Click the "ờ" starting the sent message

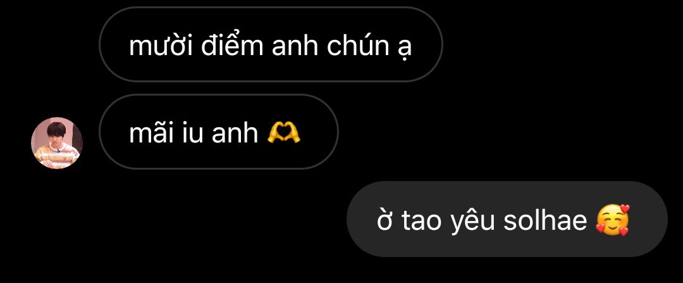(385, 220)
